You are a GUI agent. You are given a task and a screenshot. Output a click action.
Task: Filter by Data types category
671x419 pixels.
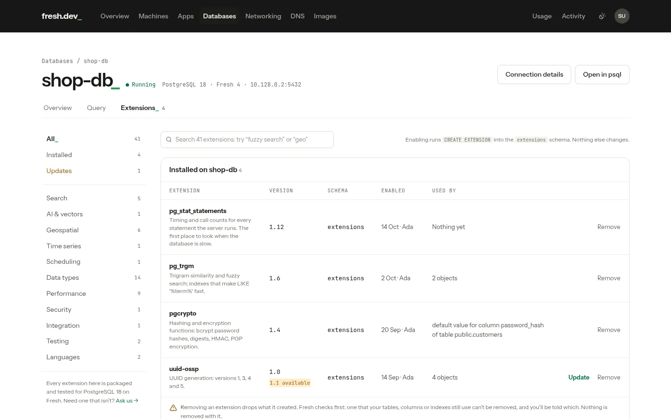pos(93,277)
